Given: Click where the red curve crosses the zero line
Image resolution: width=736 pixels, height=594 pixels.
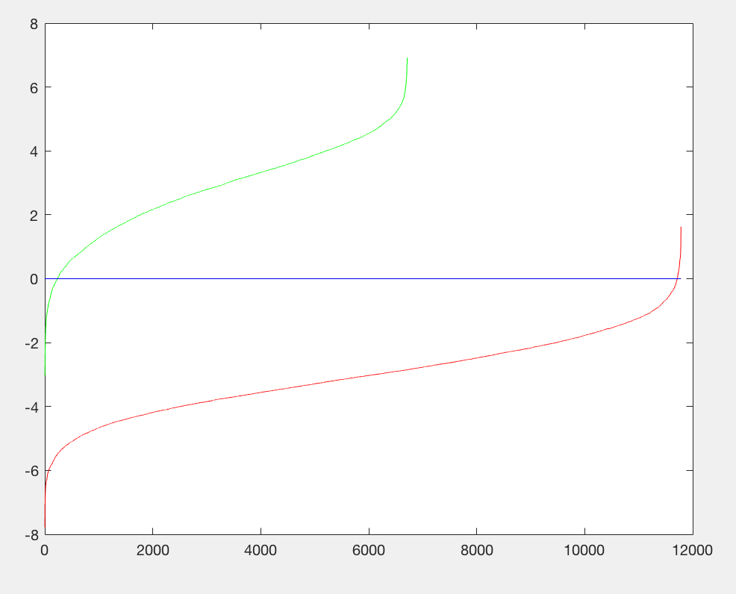Looking at the screenshot, I should pyautogui.click(x=677, y=278).
